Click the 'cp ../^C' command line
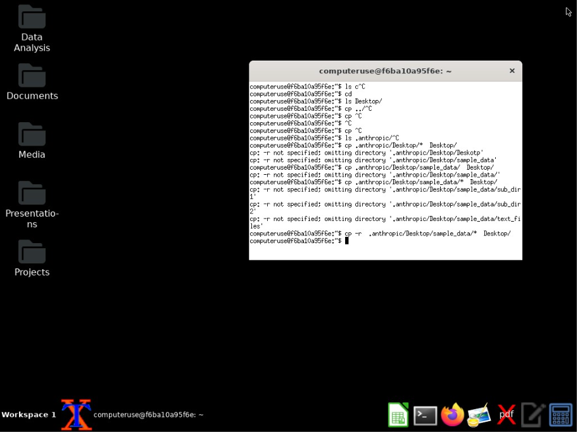The height and width of the screenshot is (442, 580). point(312,109)
